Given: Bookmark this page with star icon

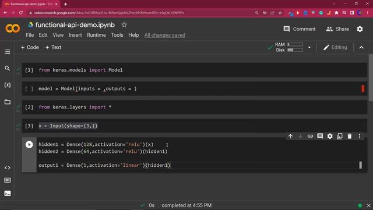Looking at the screenshot, I should coord(280,13).
